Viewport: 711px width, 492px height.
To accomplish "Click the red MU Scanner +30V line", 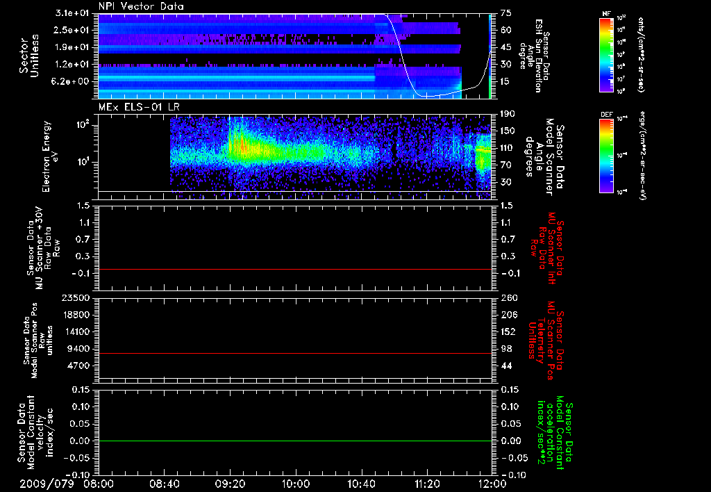I will coord(295,269).
